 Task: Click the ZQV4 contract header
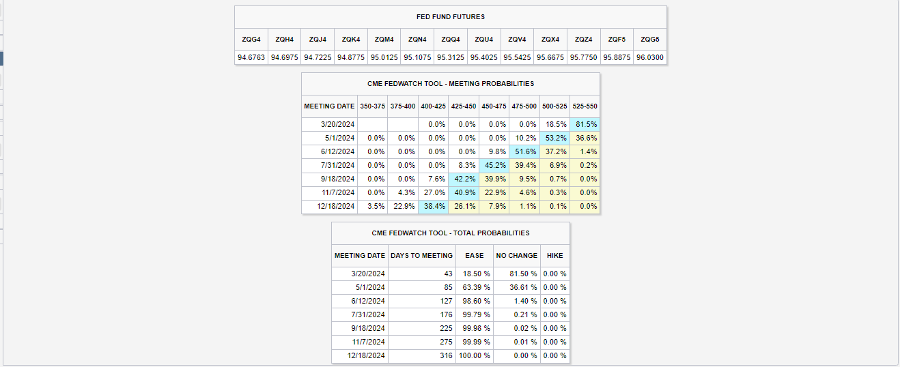(x=517, y=40)
